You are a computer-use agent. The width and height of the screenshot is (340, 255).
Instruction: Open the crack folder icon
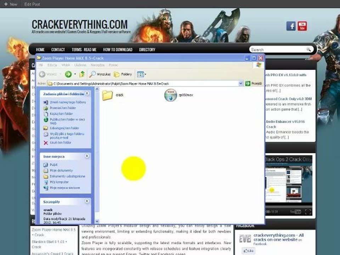point(108,95)
